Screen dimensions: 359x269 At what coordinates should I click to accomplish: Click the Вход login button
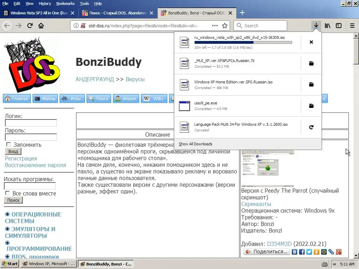point(13,151)
